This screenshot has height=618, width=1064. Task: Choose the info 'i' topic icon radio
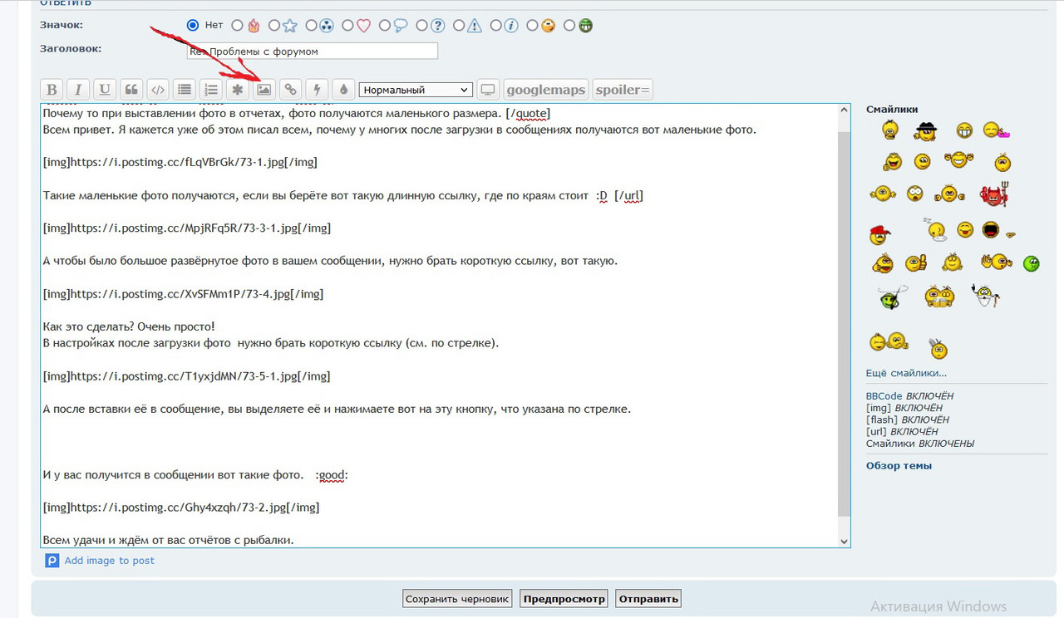click(496, 26)
